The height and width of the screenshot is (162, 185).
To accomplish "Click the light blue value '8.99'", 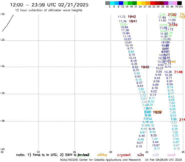I will click(137, 74).
